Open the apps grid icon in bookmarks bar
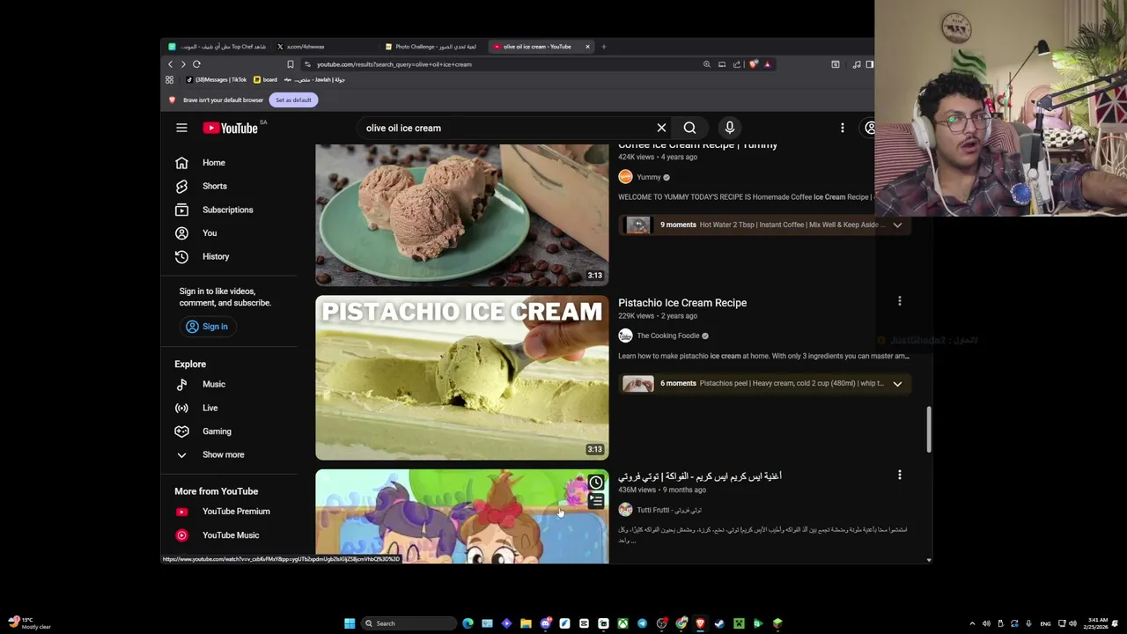Viewport: 1127px width, 634px height. (x=169, y=79)
